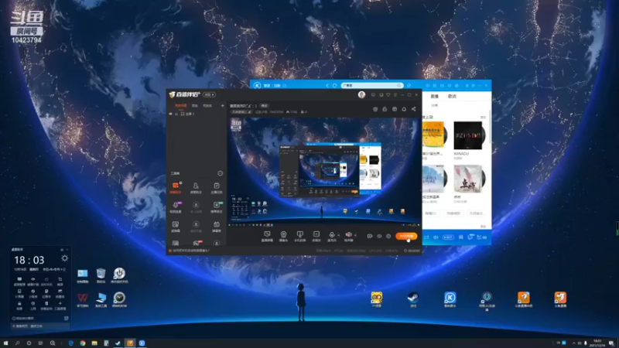Open the highlighted orange tool in the toolbox grid
619x348 pixels.
click(x=176, y=188)
